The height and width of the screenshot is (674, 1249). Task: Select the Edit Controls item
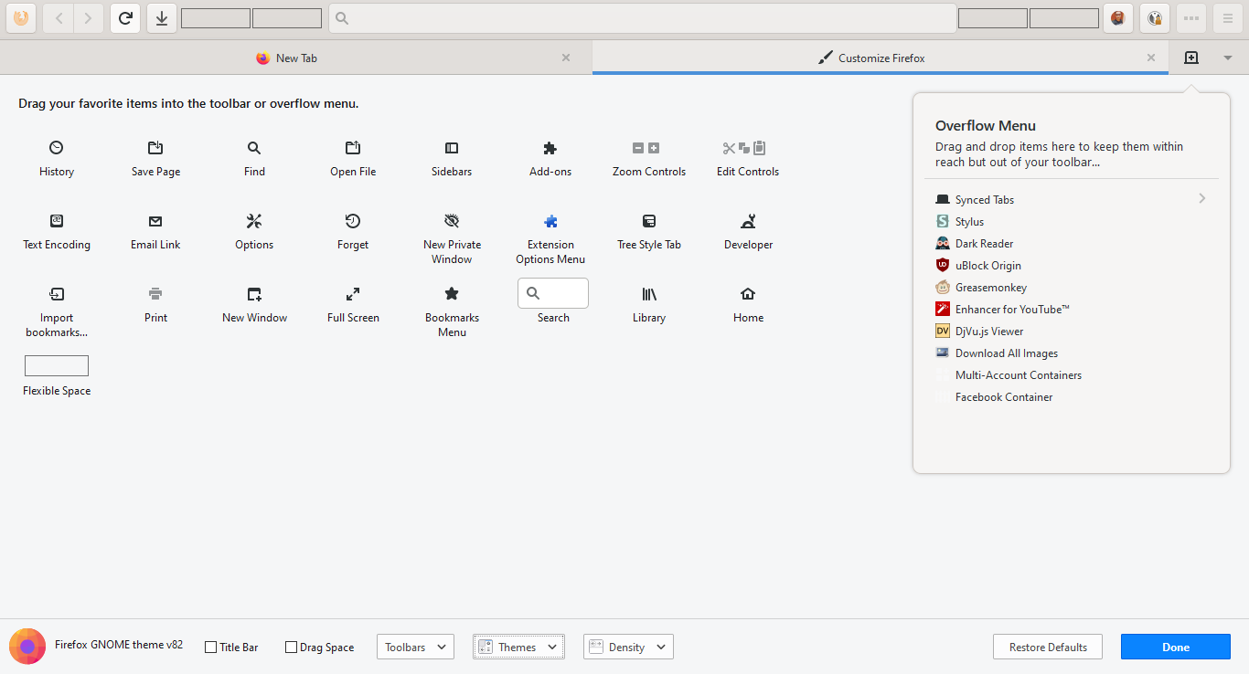point(748,159)
